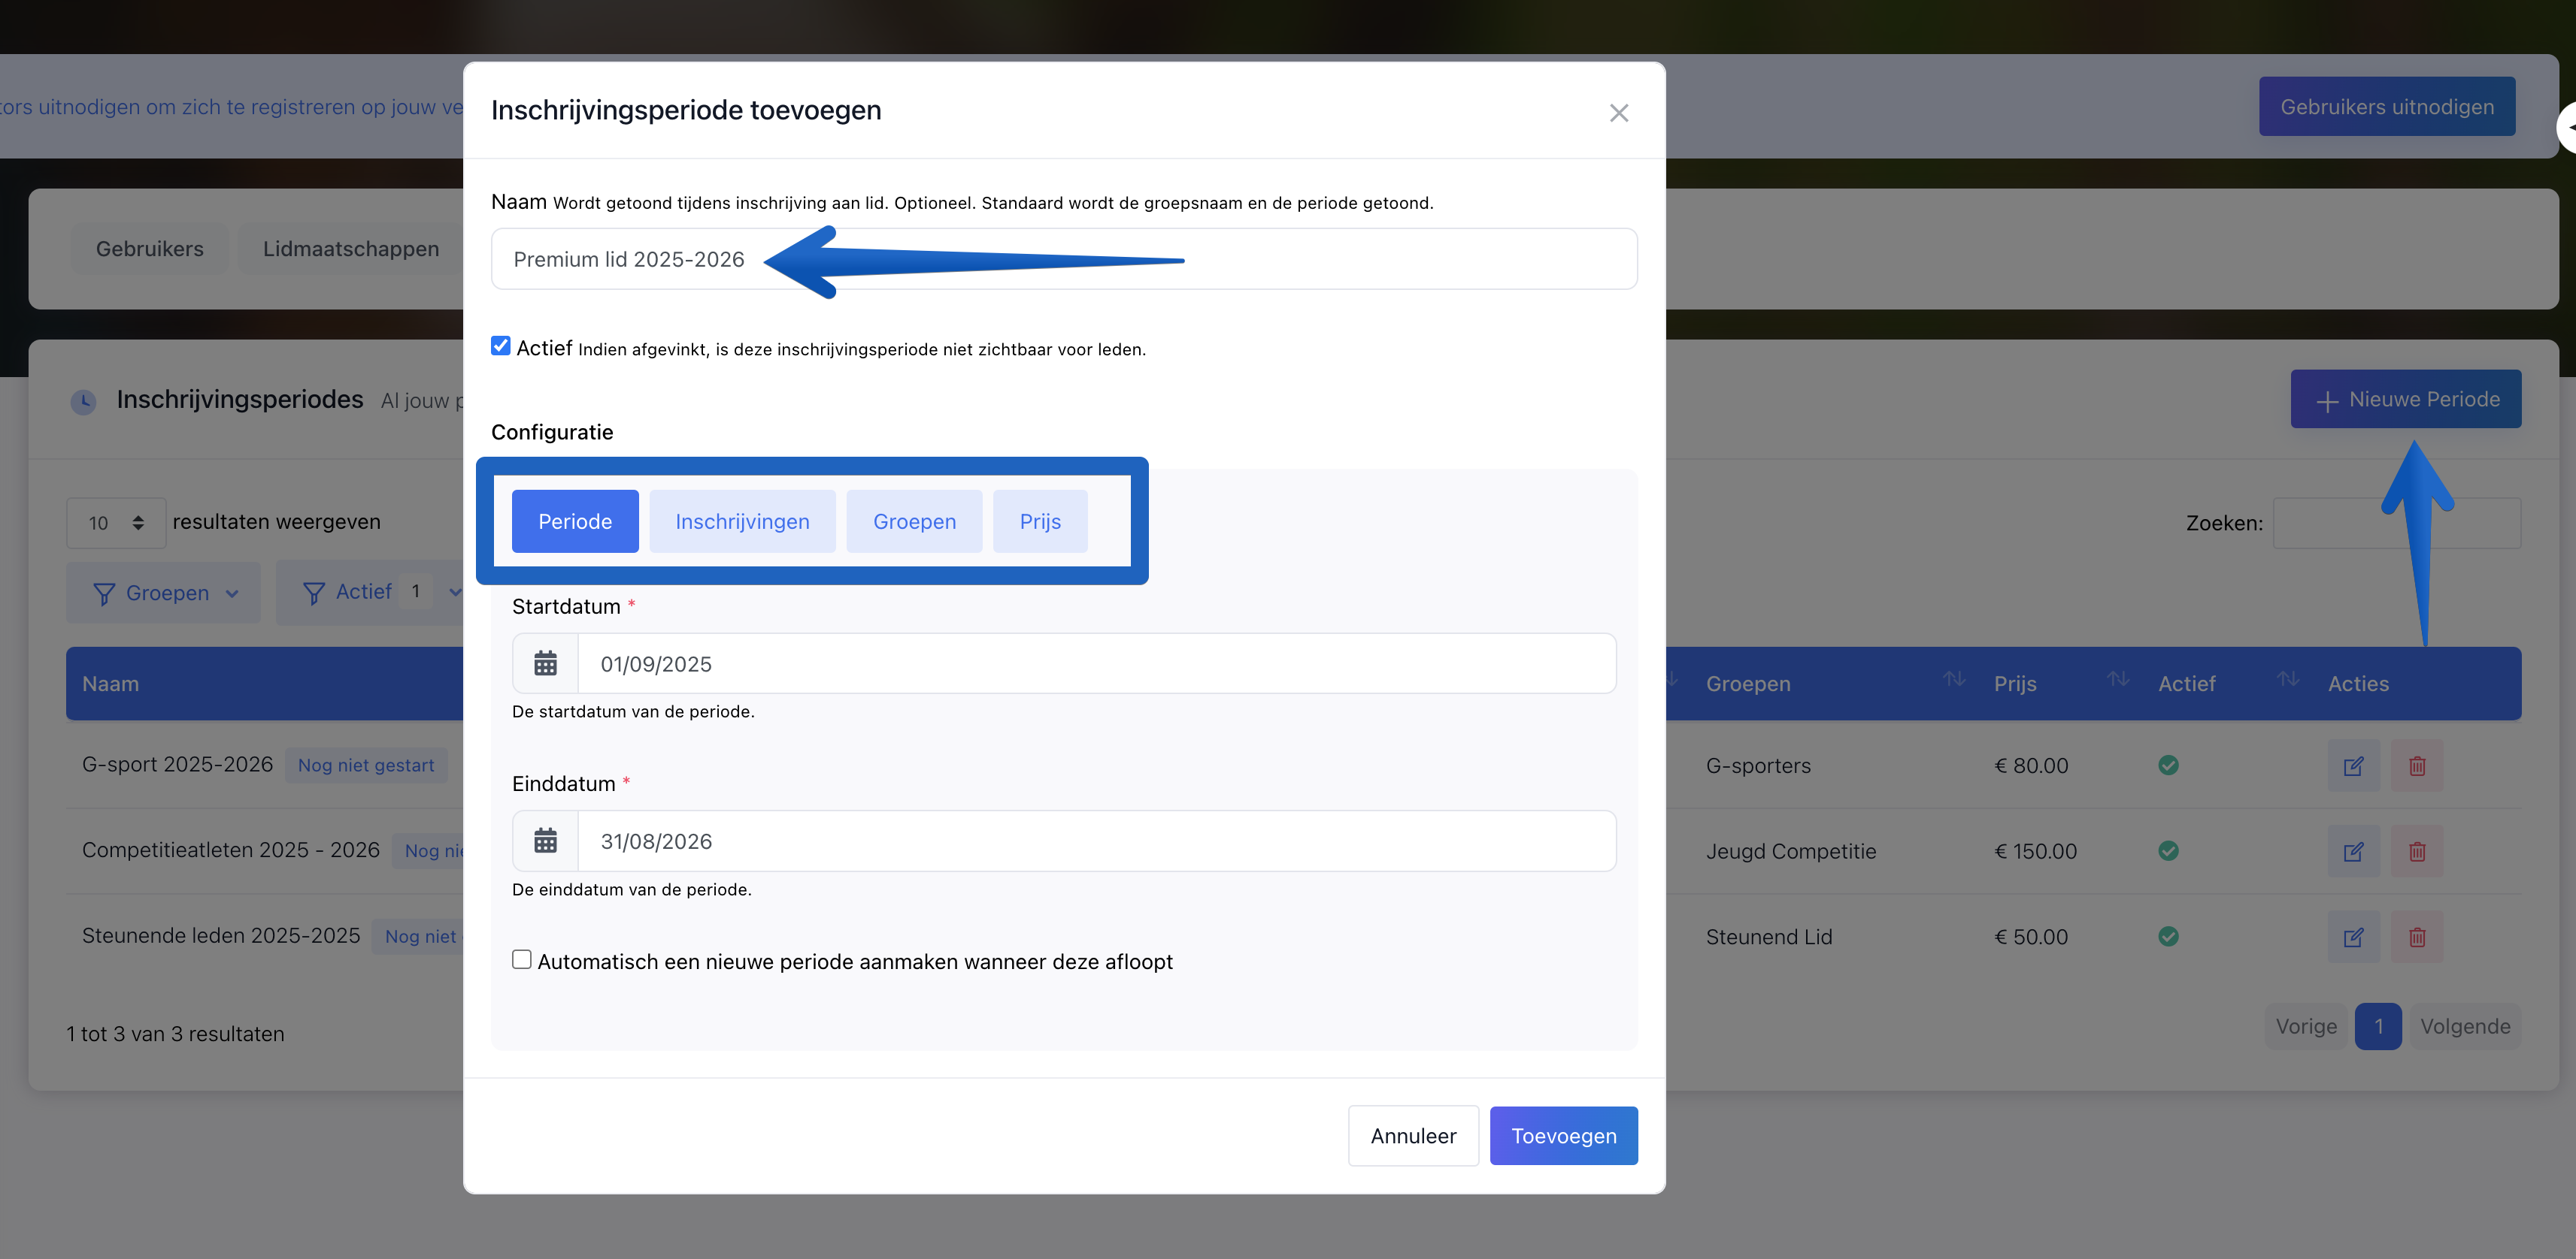Click the green active check for Steunend Lid
Viewport: 2576px width, 1259px height.
(2168, 936)
